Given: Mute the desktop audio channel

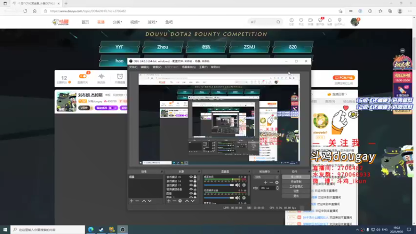Looking at the screenshot, I should pos(238,185).
